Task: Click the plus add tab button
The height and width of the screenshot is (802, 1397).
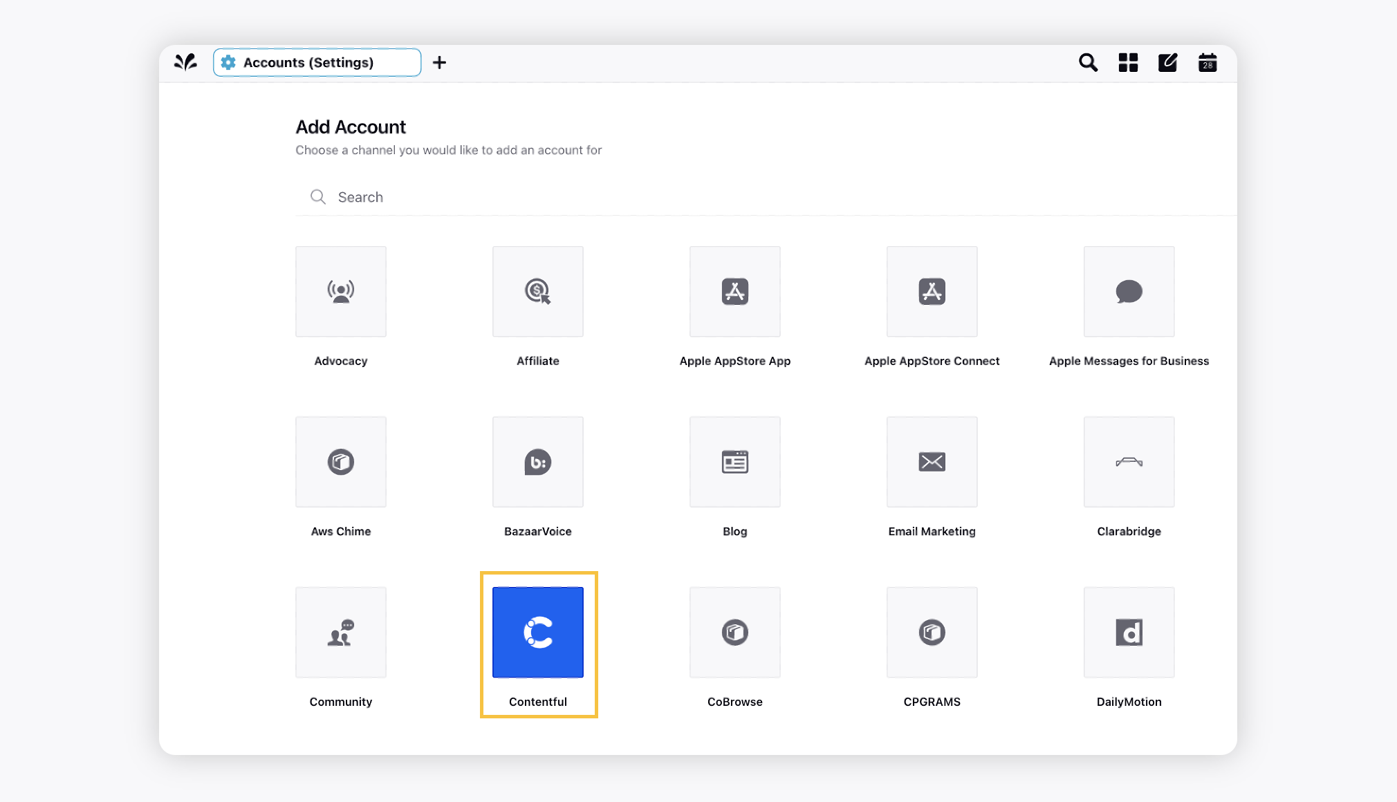Action: pos(439,62)
